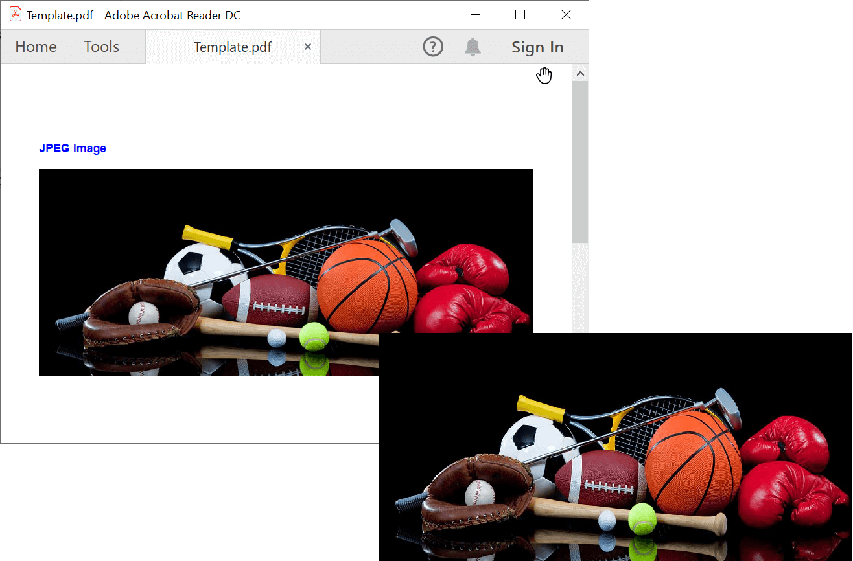Screen dimensions: 853x561
Task: Click the baseball glove in PDF page image
Action: [x=143, y=311]
